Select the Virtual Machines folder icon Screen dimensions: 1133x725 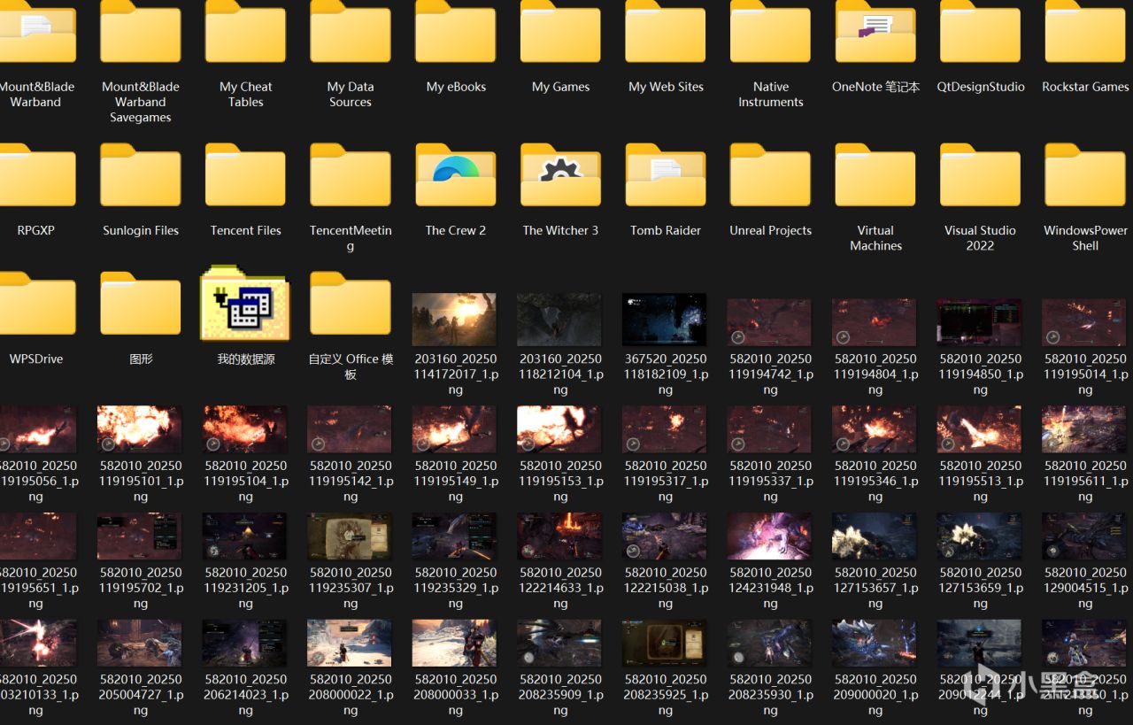point(875,175)
